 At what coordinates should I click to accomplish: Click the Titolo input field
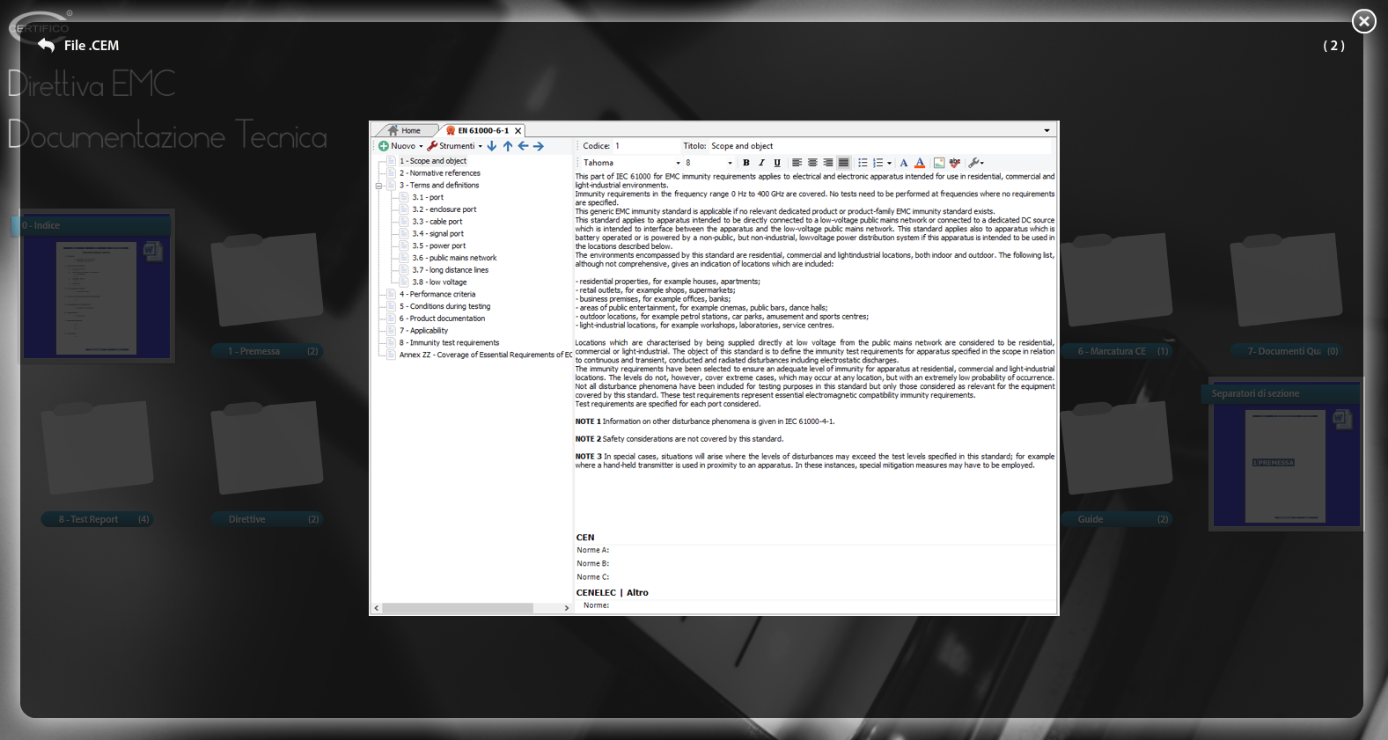[x=880, y=146]
